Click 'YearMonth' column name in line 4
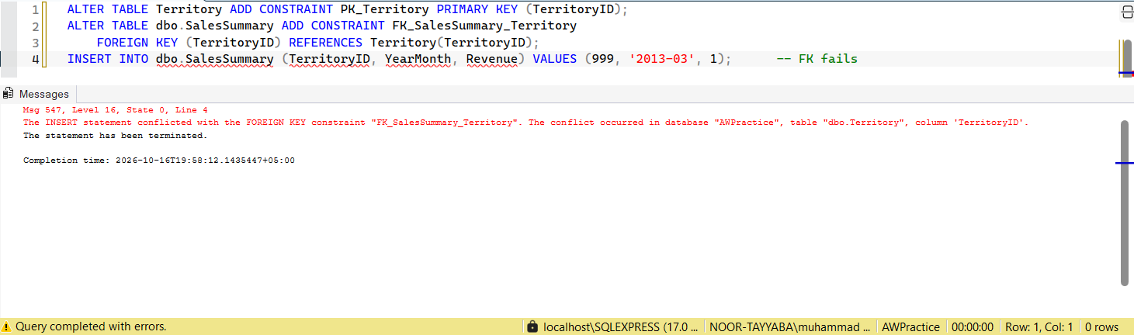Screen dimensions: 1134x335 418,59
